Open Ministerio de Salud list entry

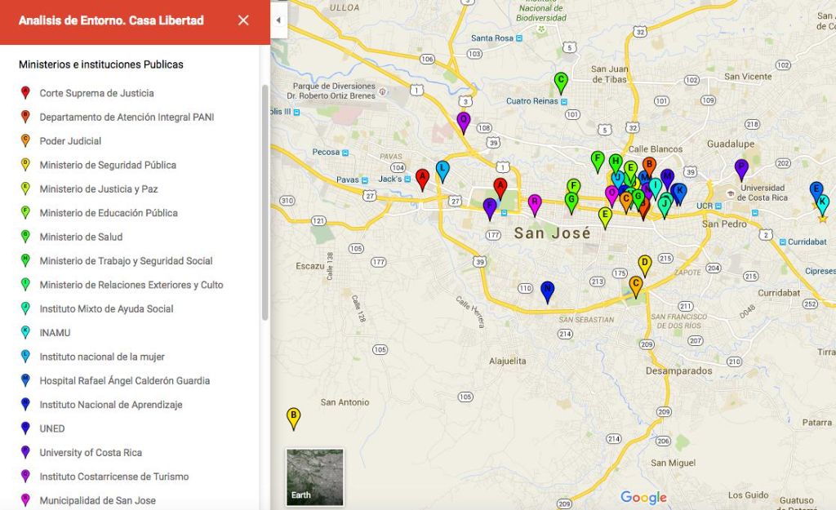(x=81, y=237)
